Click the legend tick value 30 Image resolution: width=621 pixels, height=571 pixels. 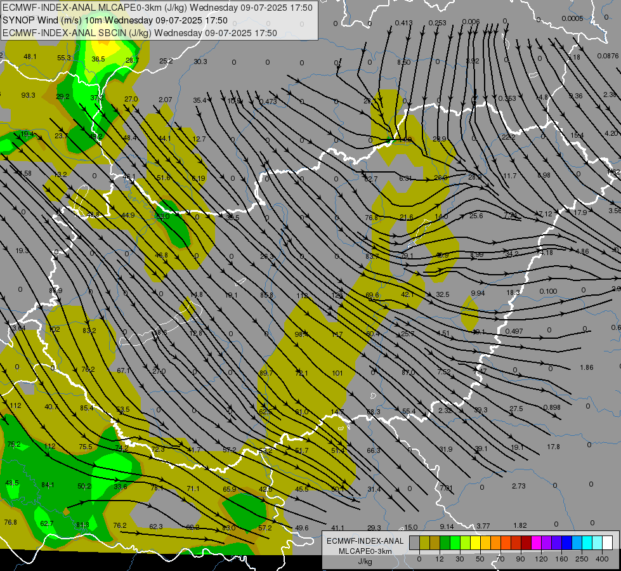[x=460, y=559]
